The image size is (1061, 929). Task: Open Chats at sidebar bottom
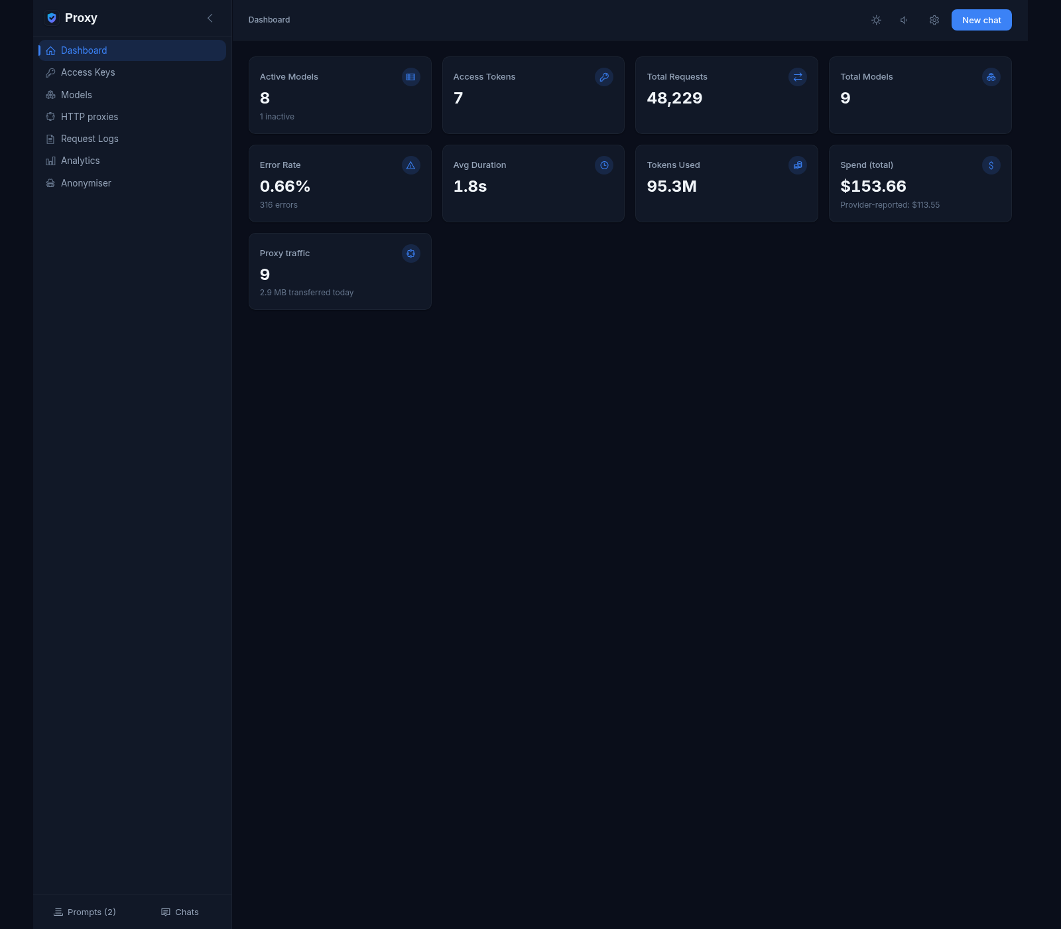[180, 912]
